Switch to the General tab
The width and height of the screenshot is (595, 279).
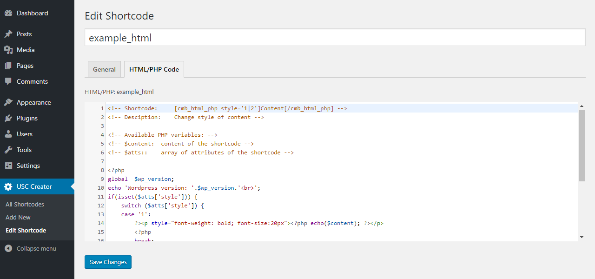click(x=104, y=69)
